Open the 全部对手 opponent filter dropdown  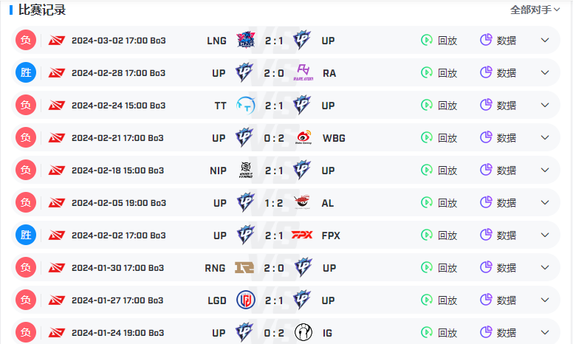pyautogui.click(x=535, y=10)
